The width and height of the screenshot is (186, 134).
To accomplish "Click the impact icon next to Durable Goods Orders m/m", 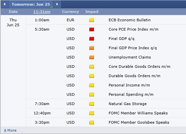I will point(92,76).
